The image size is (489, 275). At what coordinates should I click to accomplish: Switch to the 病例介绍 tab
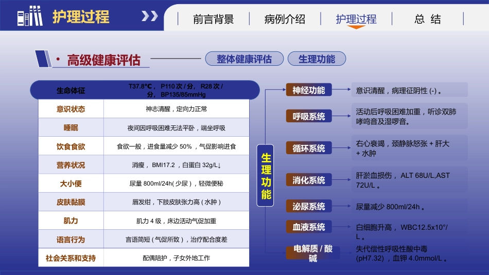coord(285,20)
